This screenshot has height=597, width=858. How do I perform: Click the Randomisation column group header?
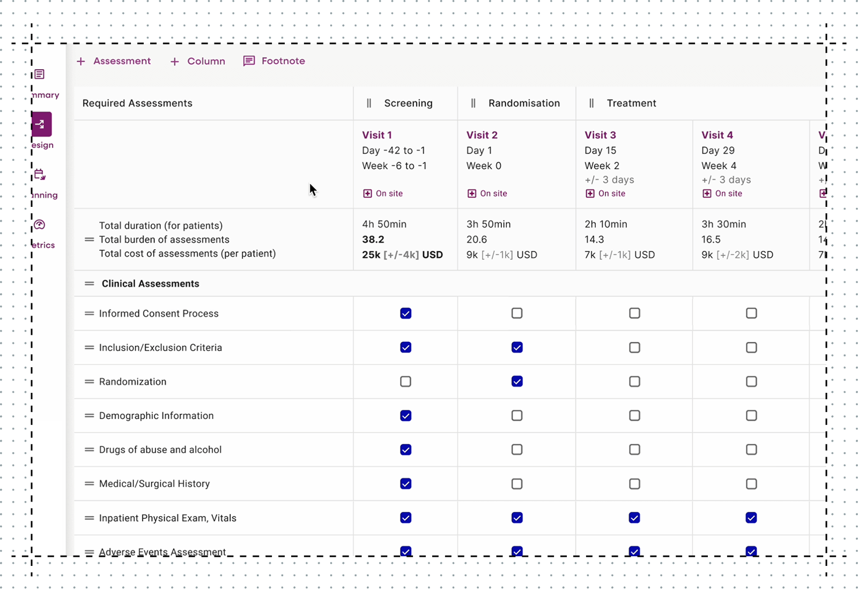point(524,103)
